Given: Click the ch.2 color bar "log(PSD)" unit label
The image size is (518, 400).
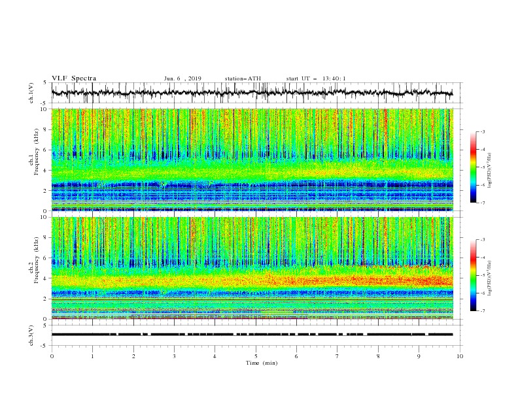Looking at the screenshot, I should pyautogui.click(x=491, y=278).
